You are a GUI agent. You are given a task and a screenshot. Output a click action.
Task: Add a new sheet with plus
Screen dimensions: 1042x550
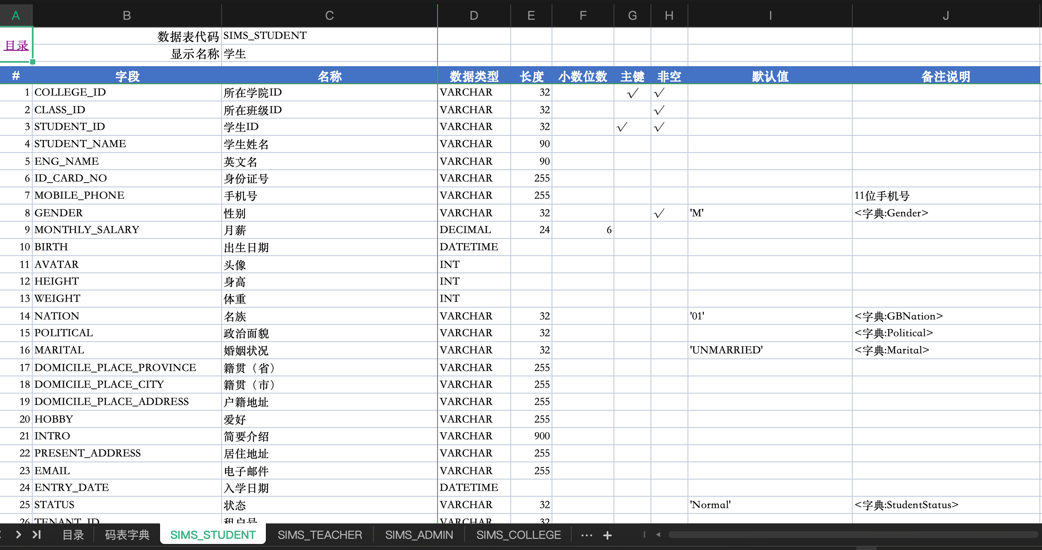607,535
